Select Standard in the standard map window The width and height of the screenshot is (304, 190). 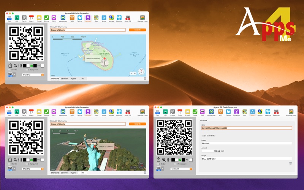(55, 79)
